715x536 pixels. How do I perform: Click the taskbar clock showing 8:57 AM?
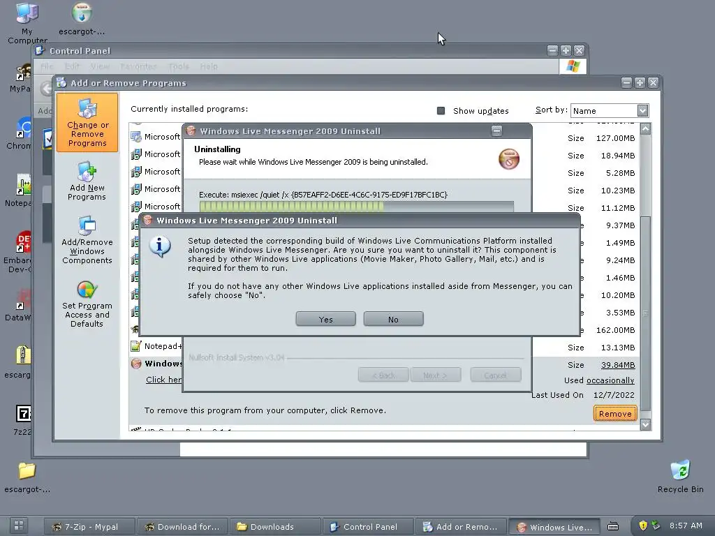click(686, 526)
